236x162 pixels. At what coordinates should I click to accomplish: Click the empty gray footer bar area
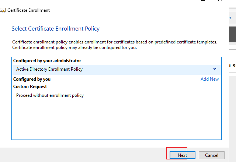[83, 155]
